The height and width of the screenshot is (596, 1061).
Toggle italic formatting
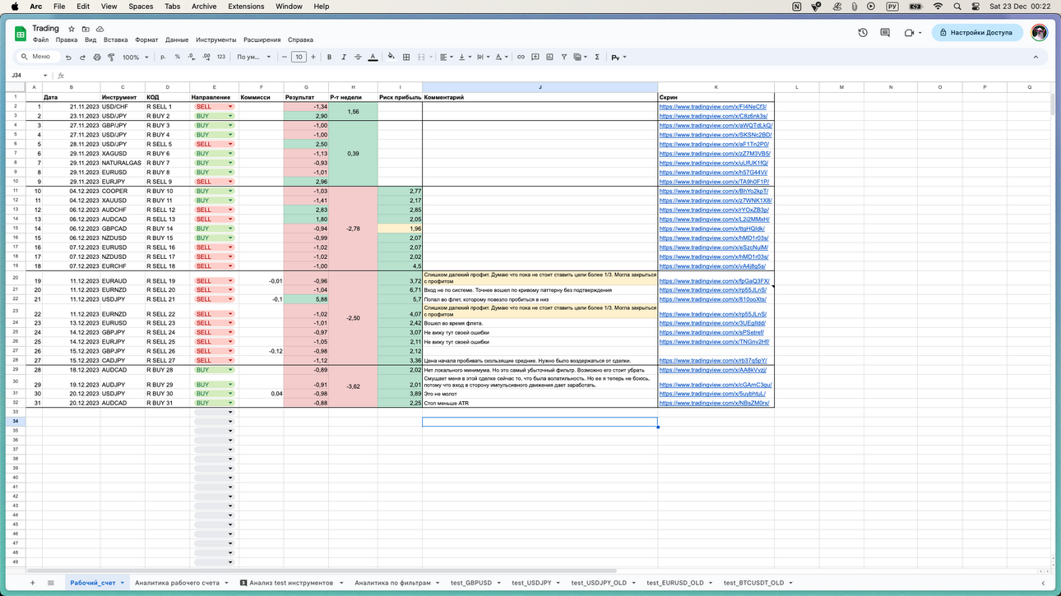pyautogui.click(x=344, y=58)
